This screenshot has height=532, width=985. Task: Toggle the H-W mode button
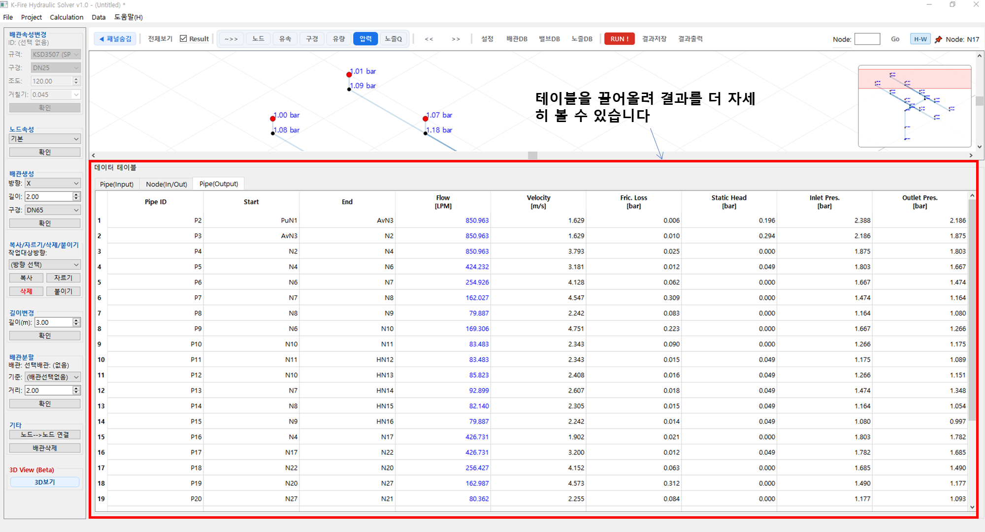tap(920, 39)
